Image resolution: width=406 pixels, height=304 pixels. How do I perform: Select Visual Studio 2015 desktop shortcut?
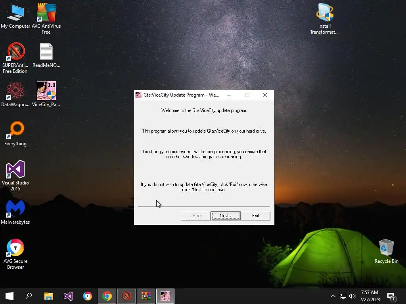point(15,176)
